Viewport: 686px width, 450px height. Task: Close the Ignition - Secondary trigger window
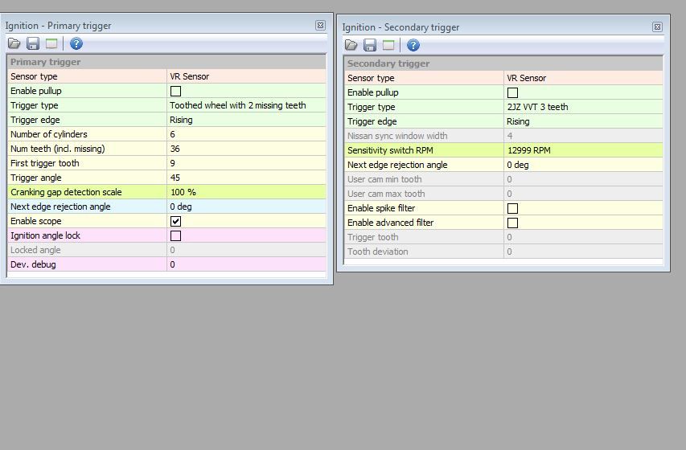[x=657, y=27]
